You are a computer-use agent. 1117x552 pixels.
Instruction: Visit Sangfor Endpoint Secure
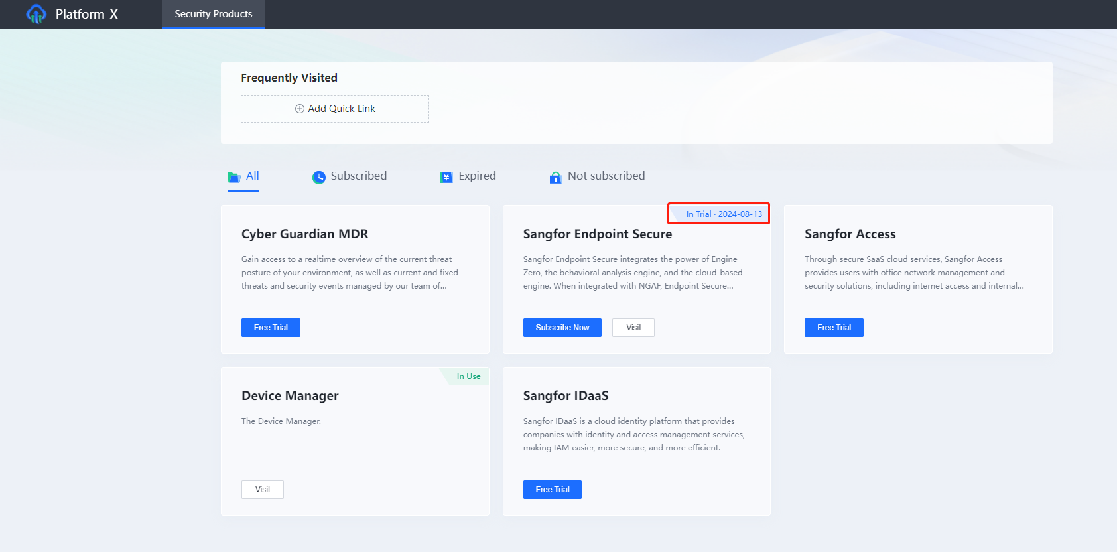(x=633, y=328)
